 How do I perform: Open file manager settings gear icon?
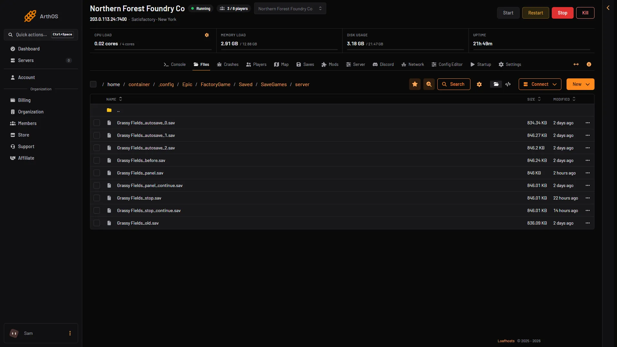[x=479, y=84]
